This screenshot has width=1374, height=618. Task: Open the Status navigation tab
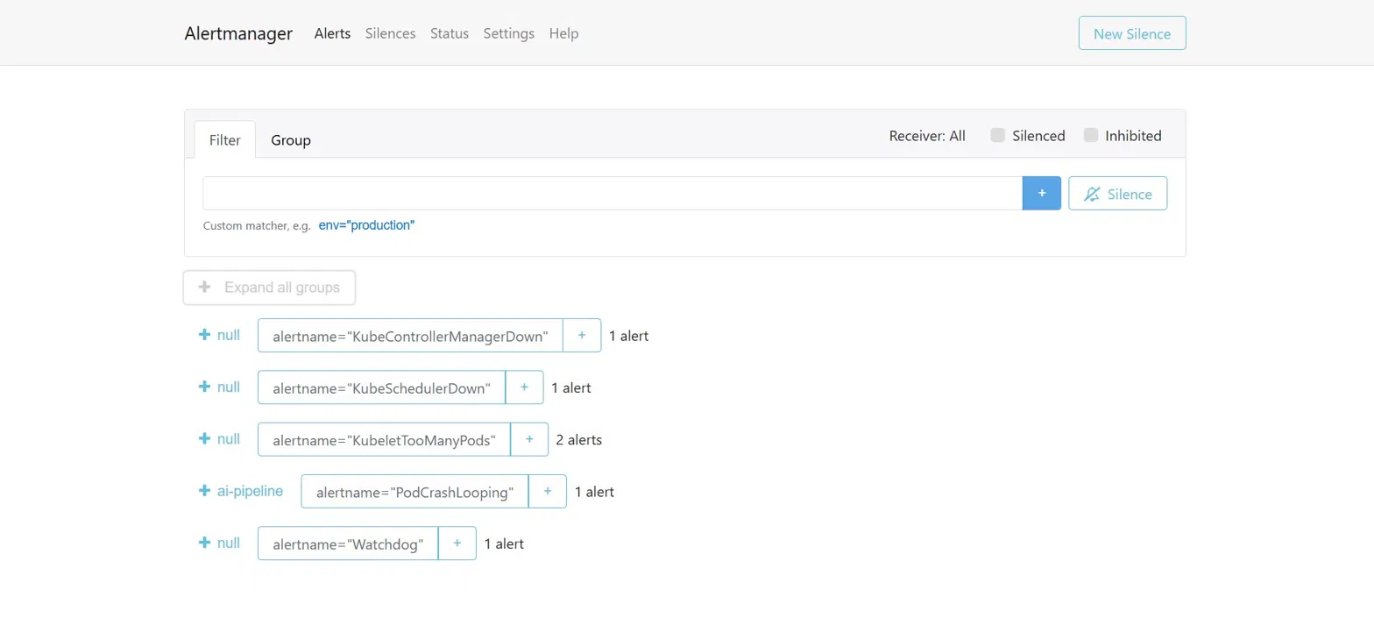point(450,33)
